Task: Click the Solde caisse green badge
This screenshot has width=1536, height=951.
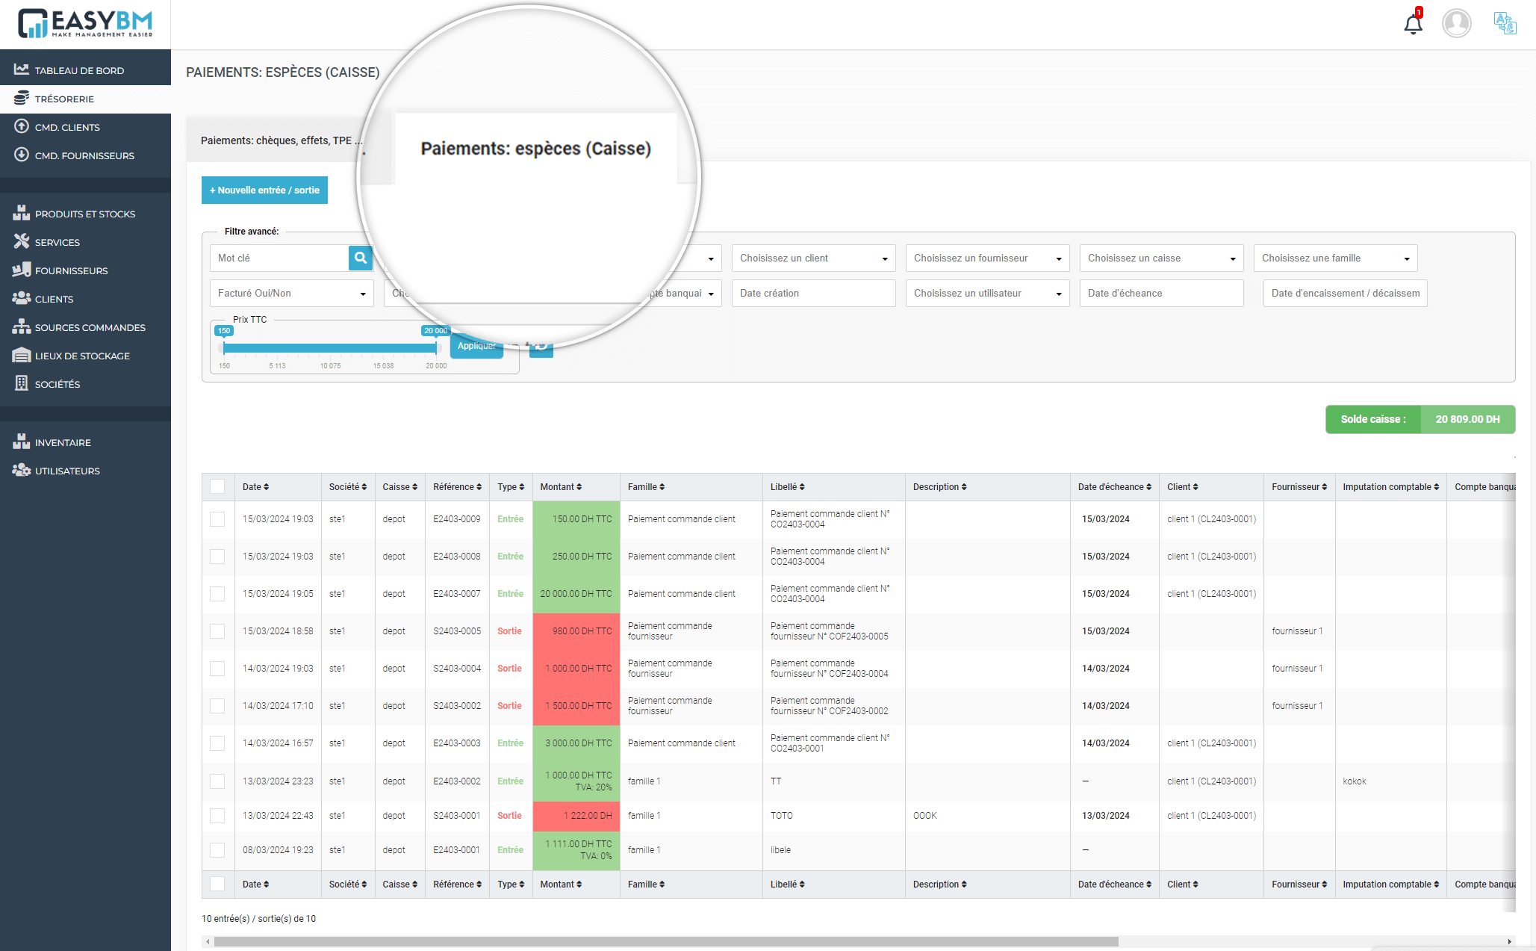Action: tap(1420, 419)
